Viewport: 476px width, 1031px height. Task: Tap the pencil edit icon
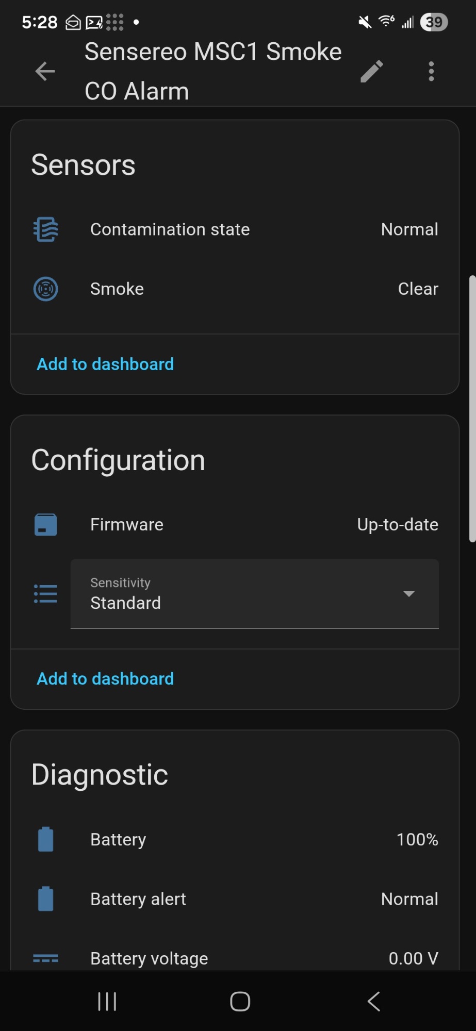tap(371, 71)
